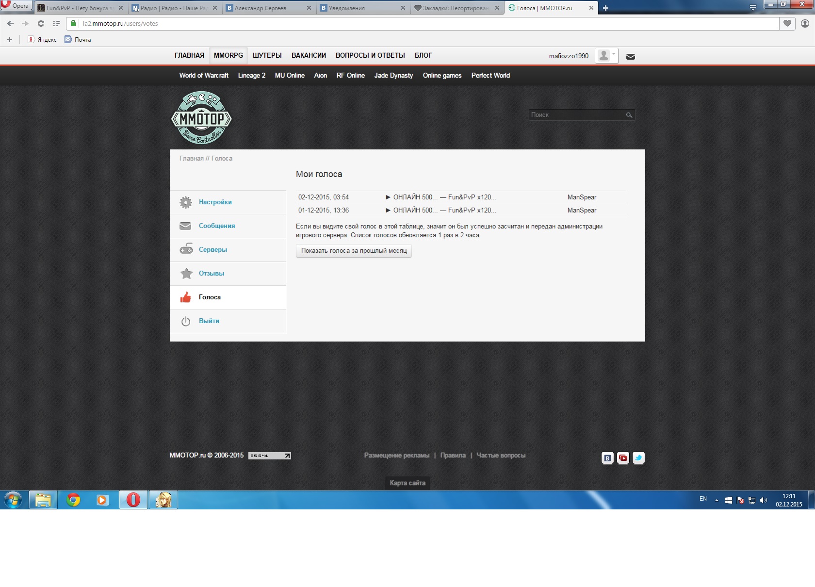Click the search magnifier icon

coord(629,115)
